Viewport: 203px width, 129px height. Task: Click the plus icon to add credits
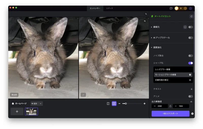click(x=185, y=8)
